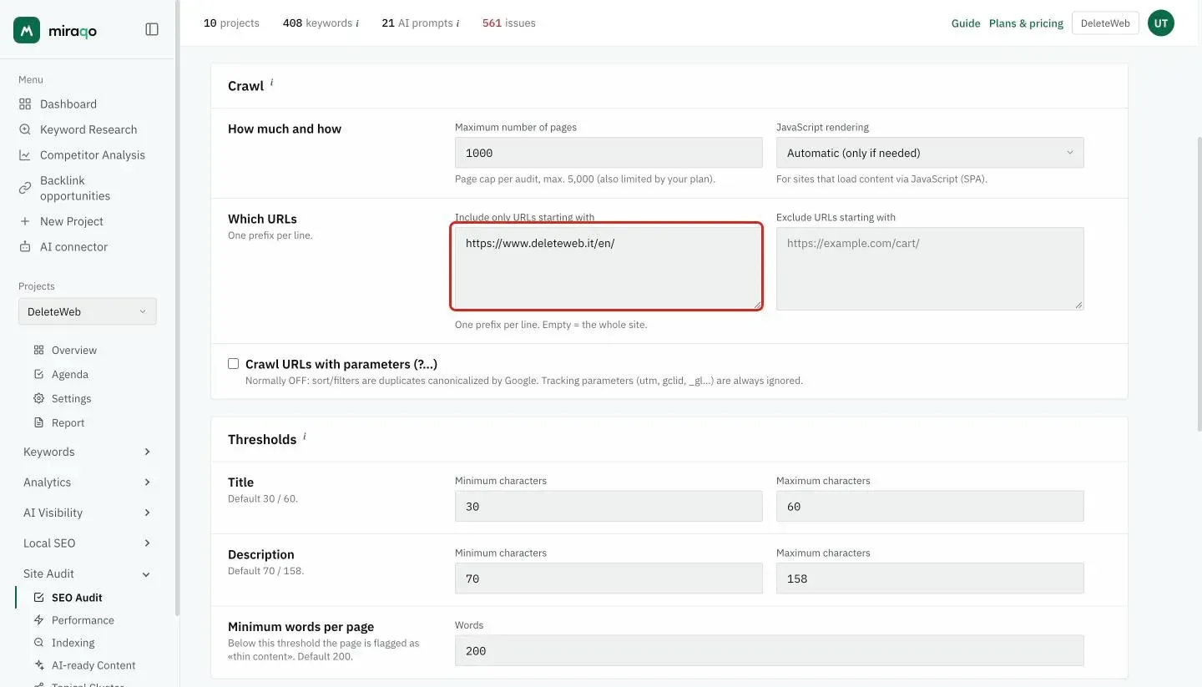
Task: Click Description maximum characters field
Action: pos(930,578)
